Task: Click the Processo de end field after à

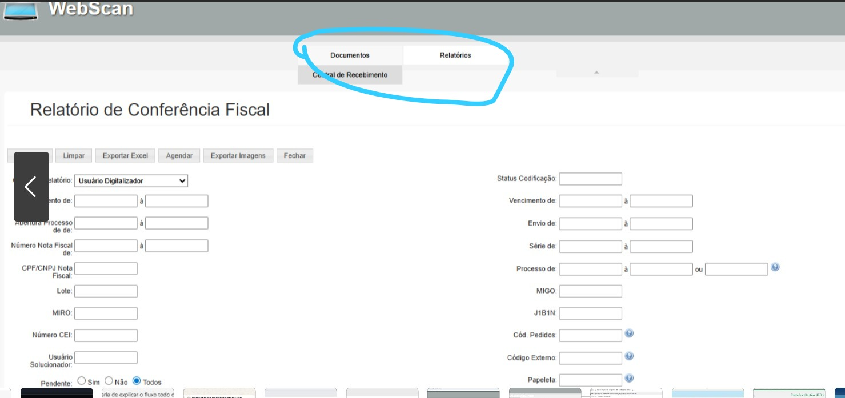Action: 661,269
